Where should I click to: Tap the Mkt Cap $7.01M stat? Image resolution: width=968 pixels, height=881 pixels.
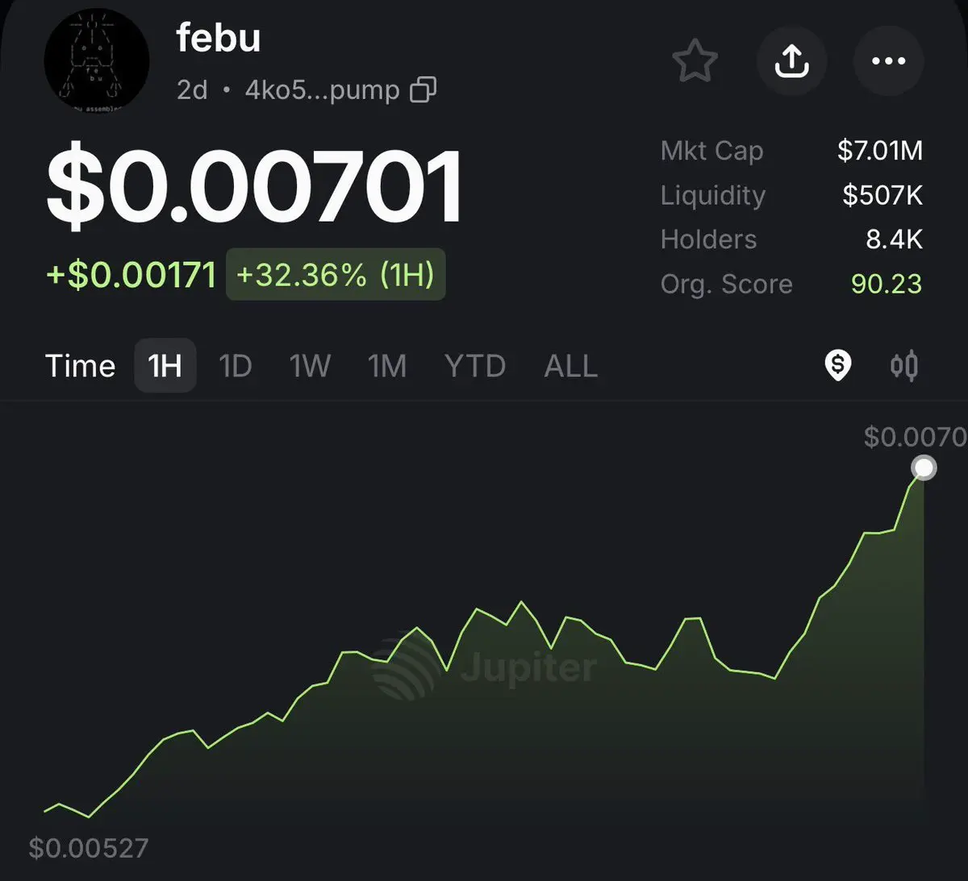pyautogui.click(x=791, y=150)
